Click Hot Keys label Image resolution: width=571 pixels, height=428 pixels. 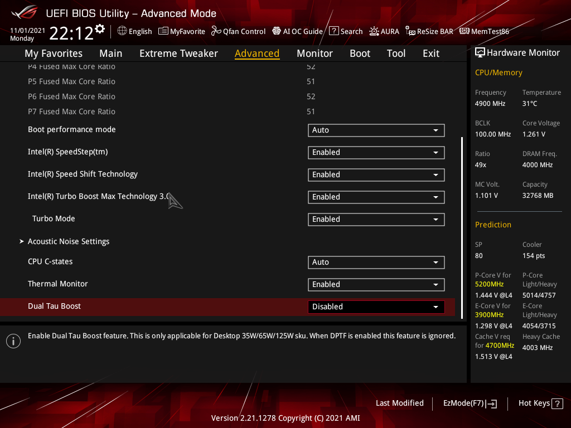(534, 403)
